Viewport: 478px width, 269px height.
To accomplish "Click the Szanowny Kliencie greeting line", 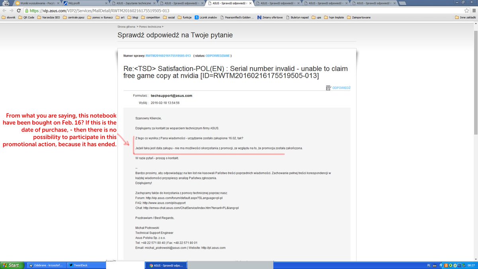I will click(x=149, y=118).
